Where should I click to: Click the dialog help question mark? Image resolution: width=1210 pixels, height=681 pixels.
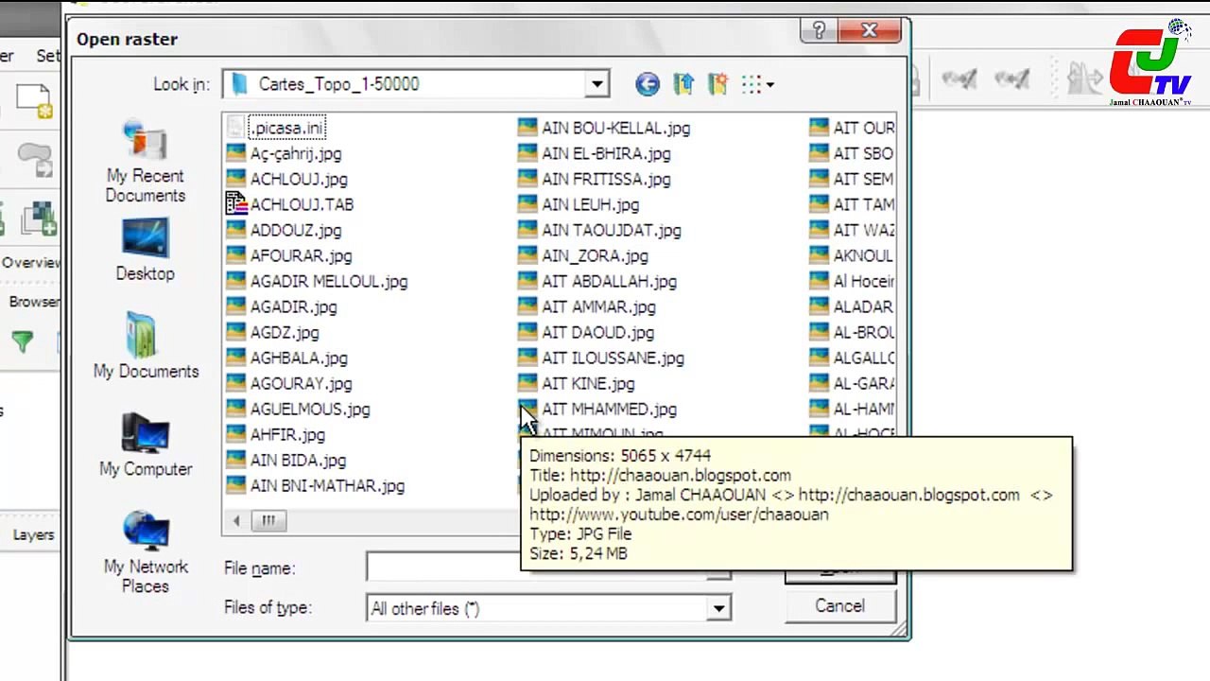pos(819,31)
